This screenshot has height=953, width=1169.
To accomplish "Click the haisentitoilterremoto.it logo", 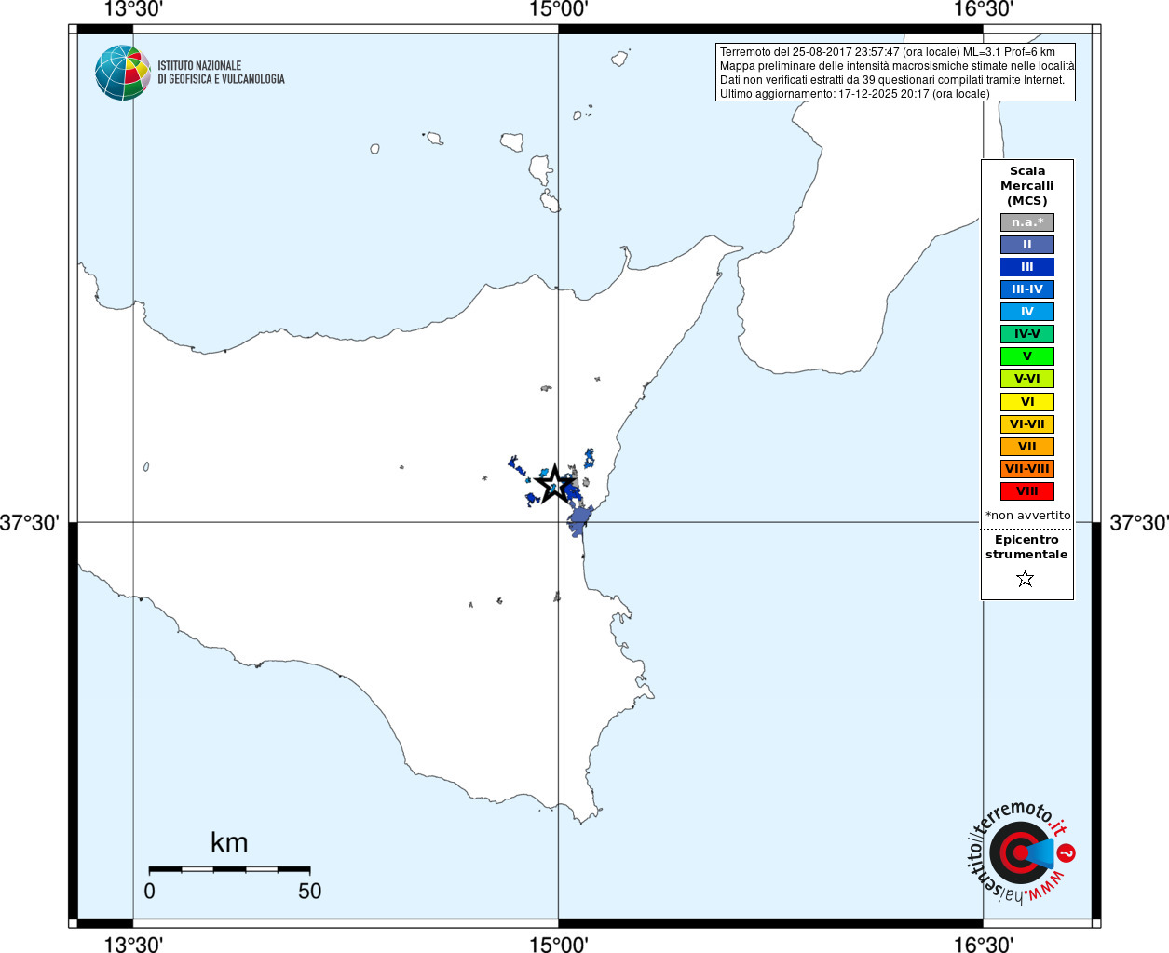I will (x=1022, y=852).
